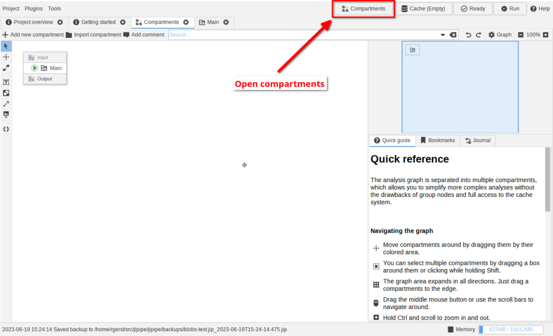Image resolution: width=553 pixels, height=336 pixels.
Task: Click Add new compartment button
Action: click(x=33, y=35)
